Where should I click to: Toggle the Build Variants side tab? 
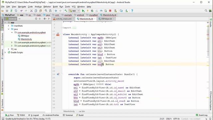click(2, 88)
